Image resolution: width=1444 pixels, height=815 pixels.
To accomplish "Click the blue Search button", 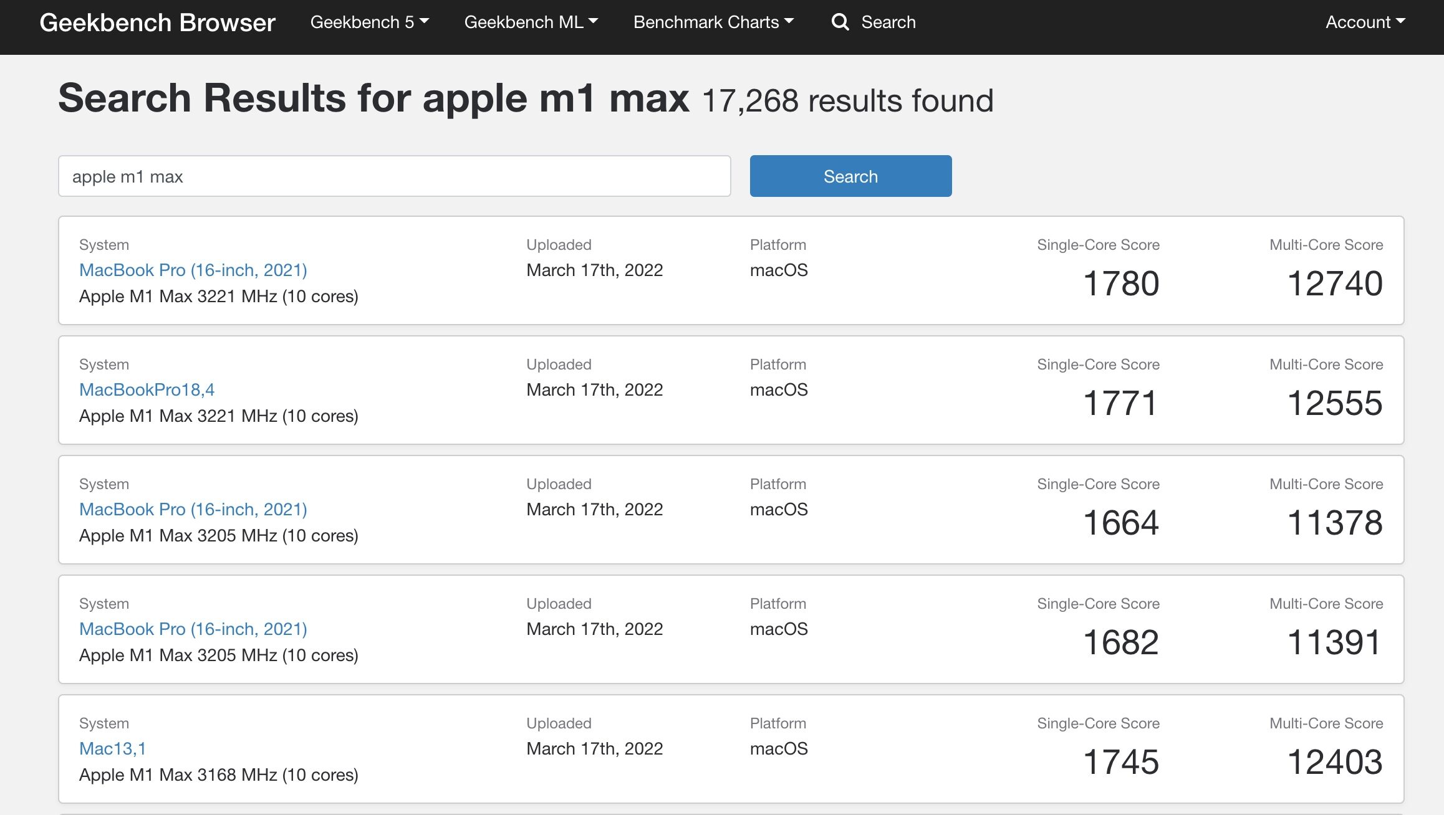I will point(850,176).
